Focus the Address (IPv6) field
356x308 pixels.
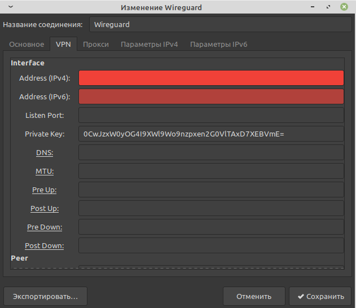tap(211, 96)
